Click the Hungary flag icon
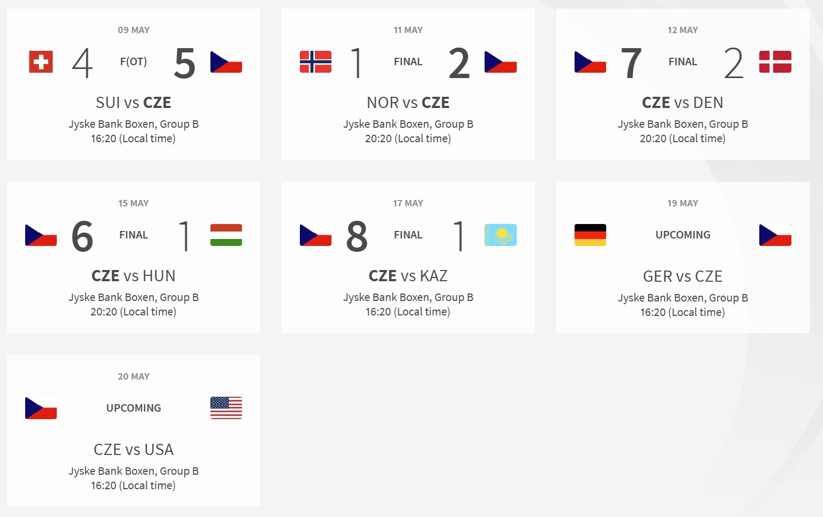Image resolution: width=823 pixels, height=517 pixels. pyautogui.click(x=226, y=235)
